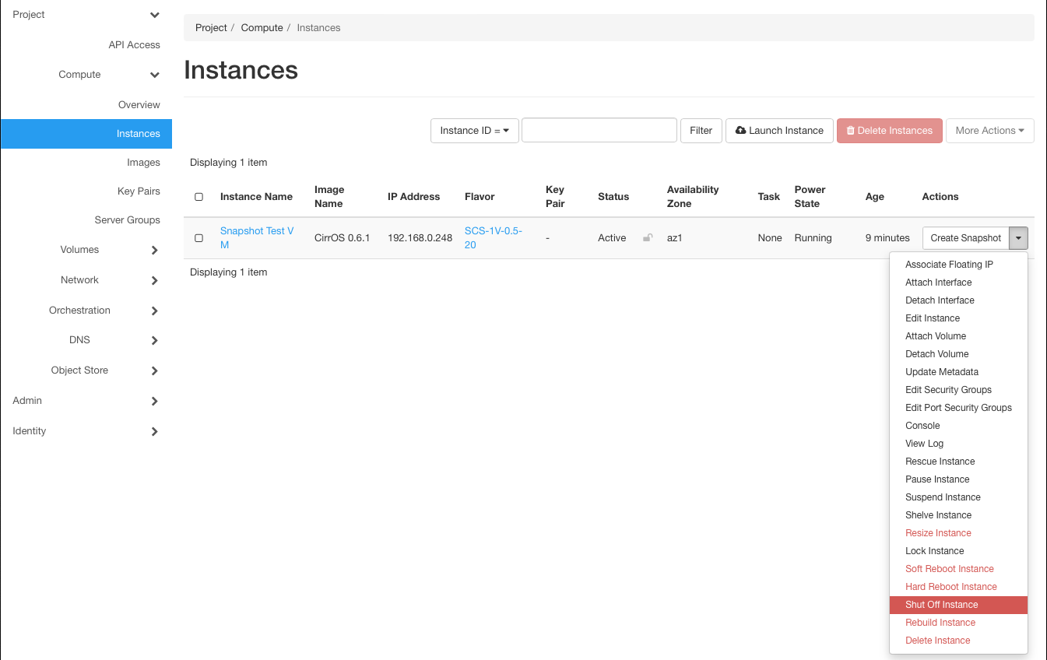This screenshot has height=660, width=1047.
Task: Open Overview in the sidebar
Action: 139,105
